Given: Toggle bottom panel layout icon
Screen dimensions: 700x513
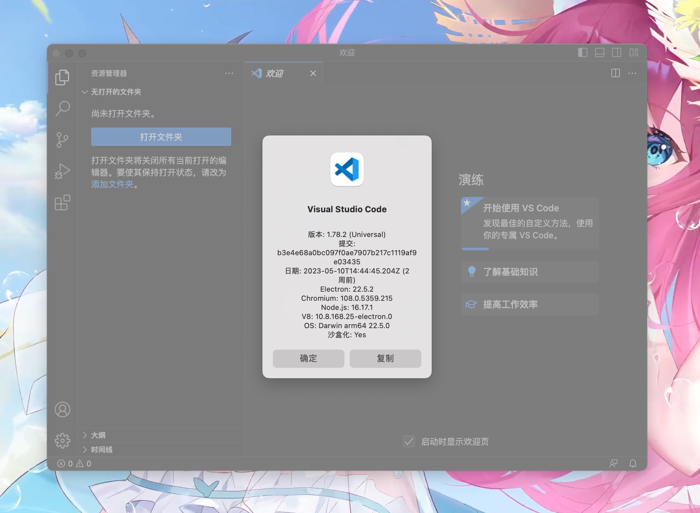Looking at the screenshot, I should point(599,53).
